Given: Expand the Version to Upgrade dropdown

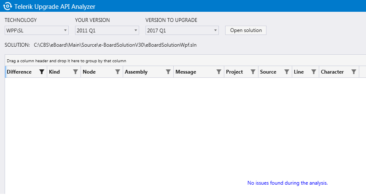Looking at the screenshot, I should [182, 30].
